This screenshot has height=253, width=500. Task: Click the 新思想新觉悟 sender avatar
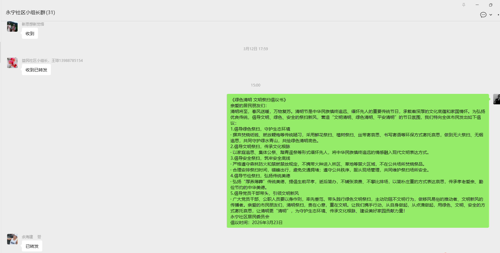coord(12,27)
